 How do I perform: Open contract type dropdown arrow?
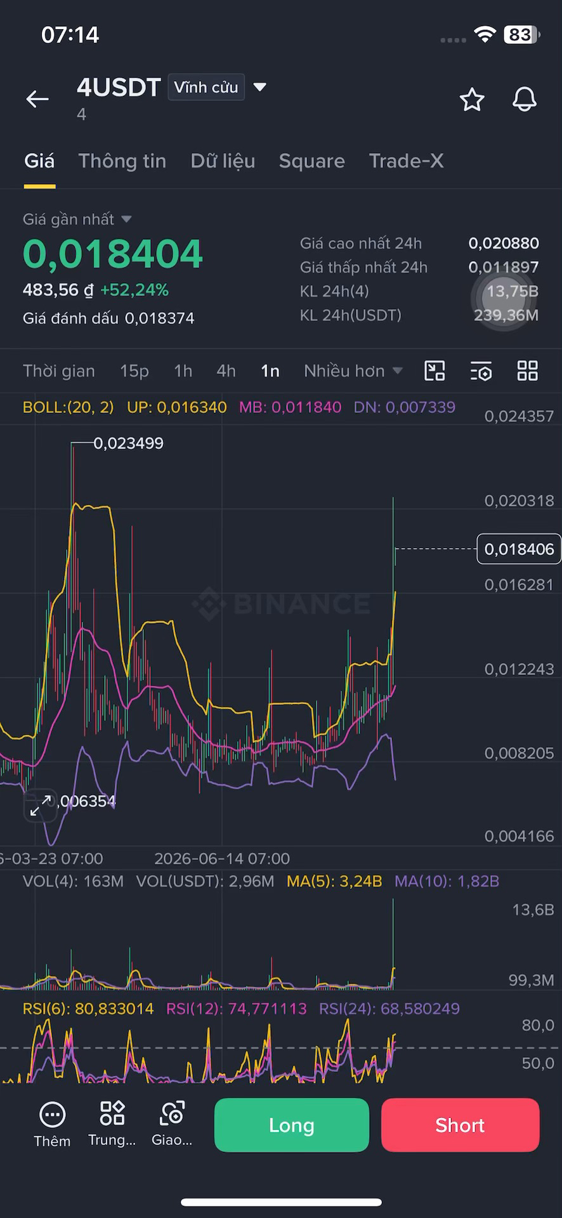[259, 87]
